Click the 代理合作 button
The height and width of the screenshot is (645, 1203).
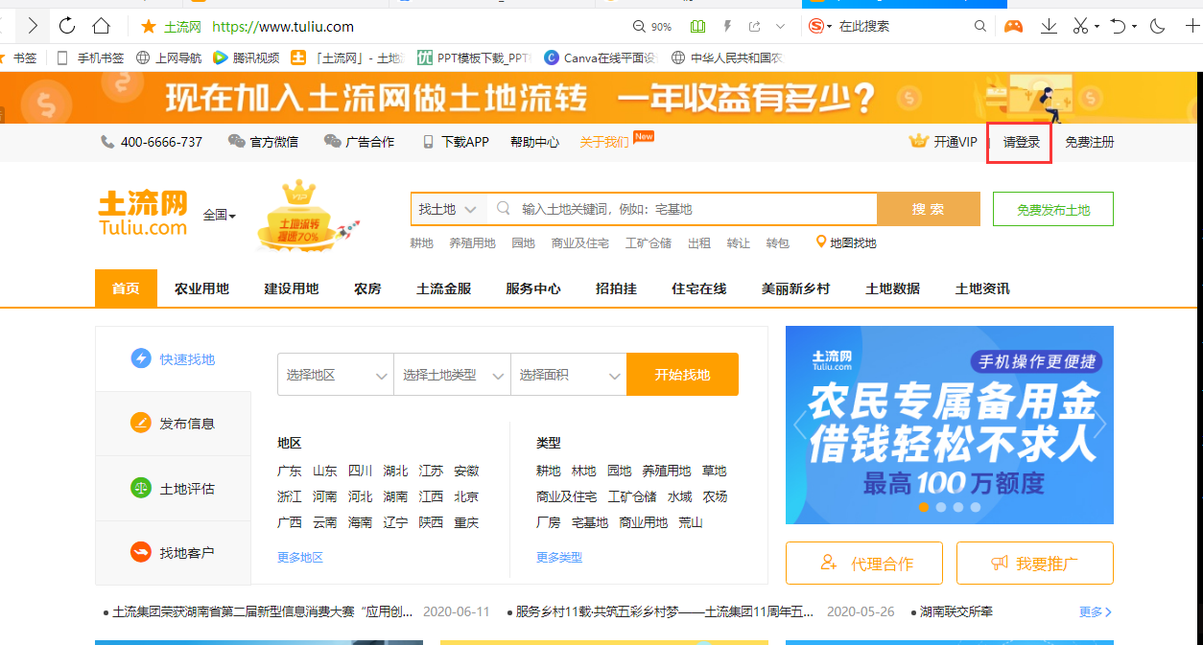864,564
